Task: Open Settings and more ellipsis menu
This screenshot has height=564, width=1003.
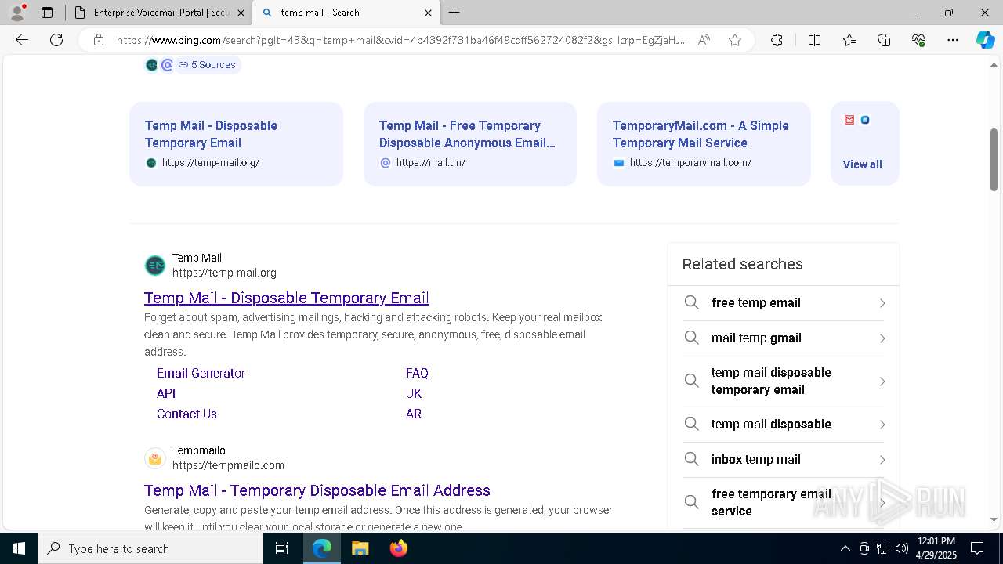Action: (x=953, y=40)
